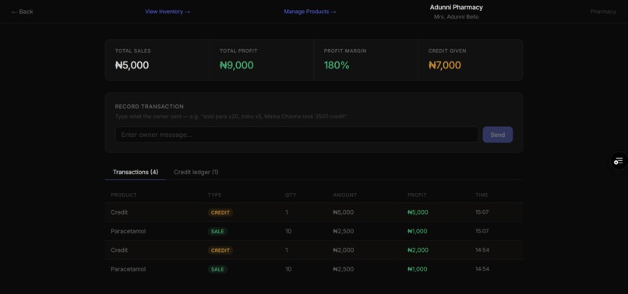Click the CREDIT GIVEN card label
Screen dimensions: 628x294
point(447,51)
